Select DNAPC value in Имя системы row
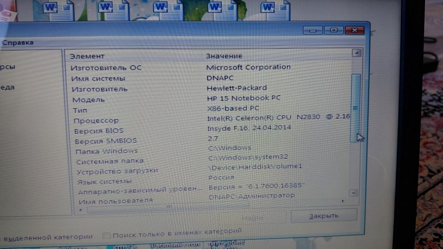Image resolution: width=443 pixels, height=249 pixels. point(220,78)
